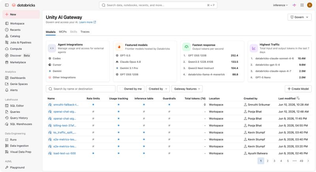
Task: Click the Last modified sort icon
Action: point(298,98)
